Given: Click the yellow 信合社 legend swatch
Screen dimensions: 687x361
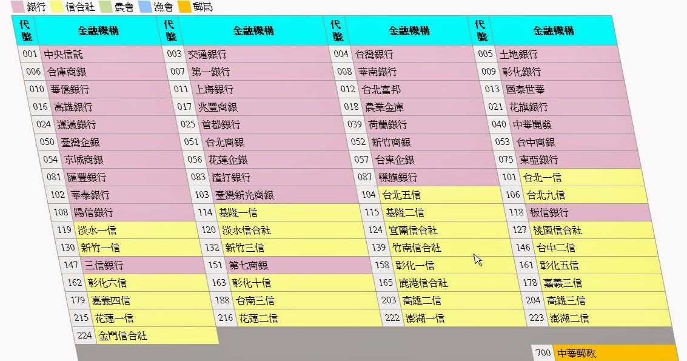Looking at the screenshot, I should tap(57, 7).
